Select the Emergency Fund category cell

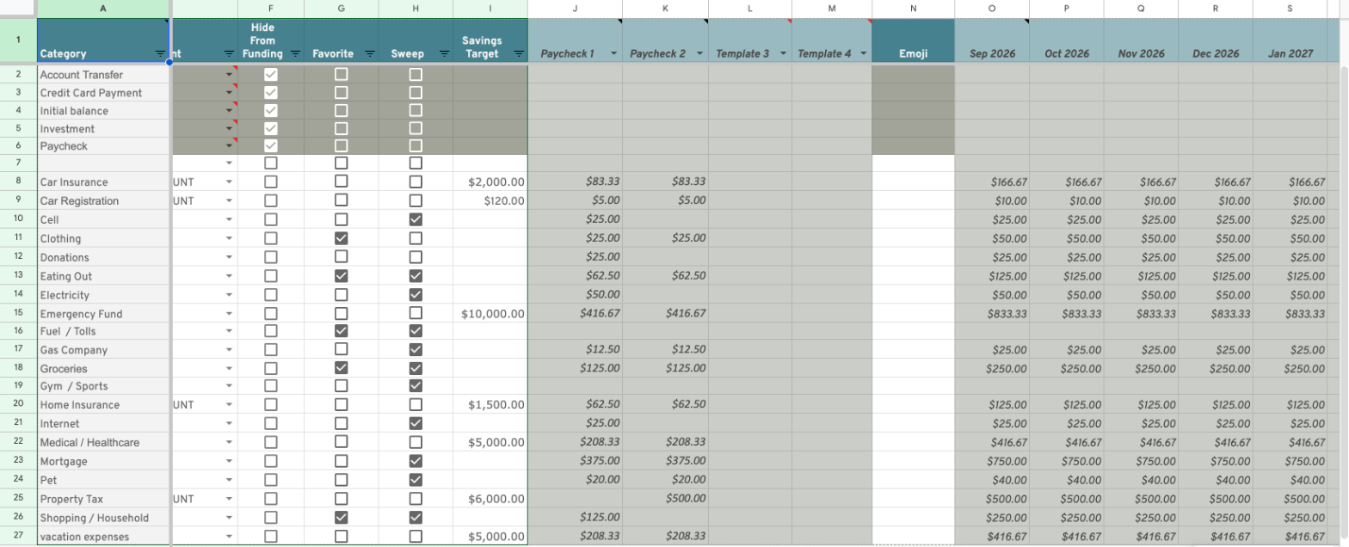tap(103, 313)
